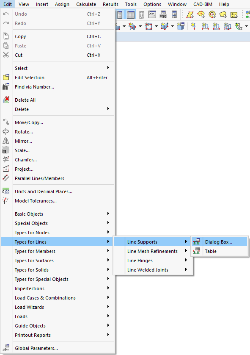The height and width of the screenshot is (355, 250).
Task: Click the new solid box icon
Action: tap(181, 26)
